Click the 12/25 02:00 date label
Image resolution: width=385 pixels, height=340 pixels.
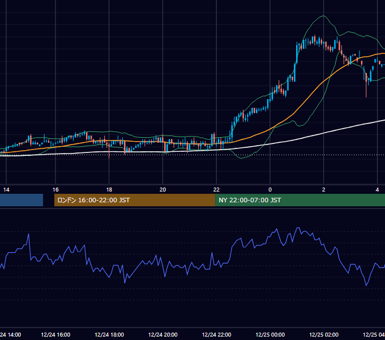(x=324, y=334)
